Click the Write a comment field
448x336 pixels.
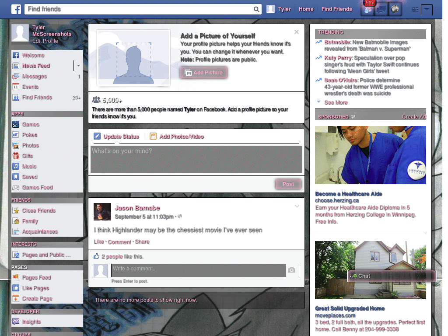199,270
